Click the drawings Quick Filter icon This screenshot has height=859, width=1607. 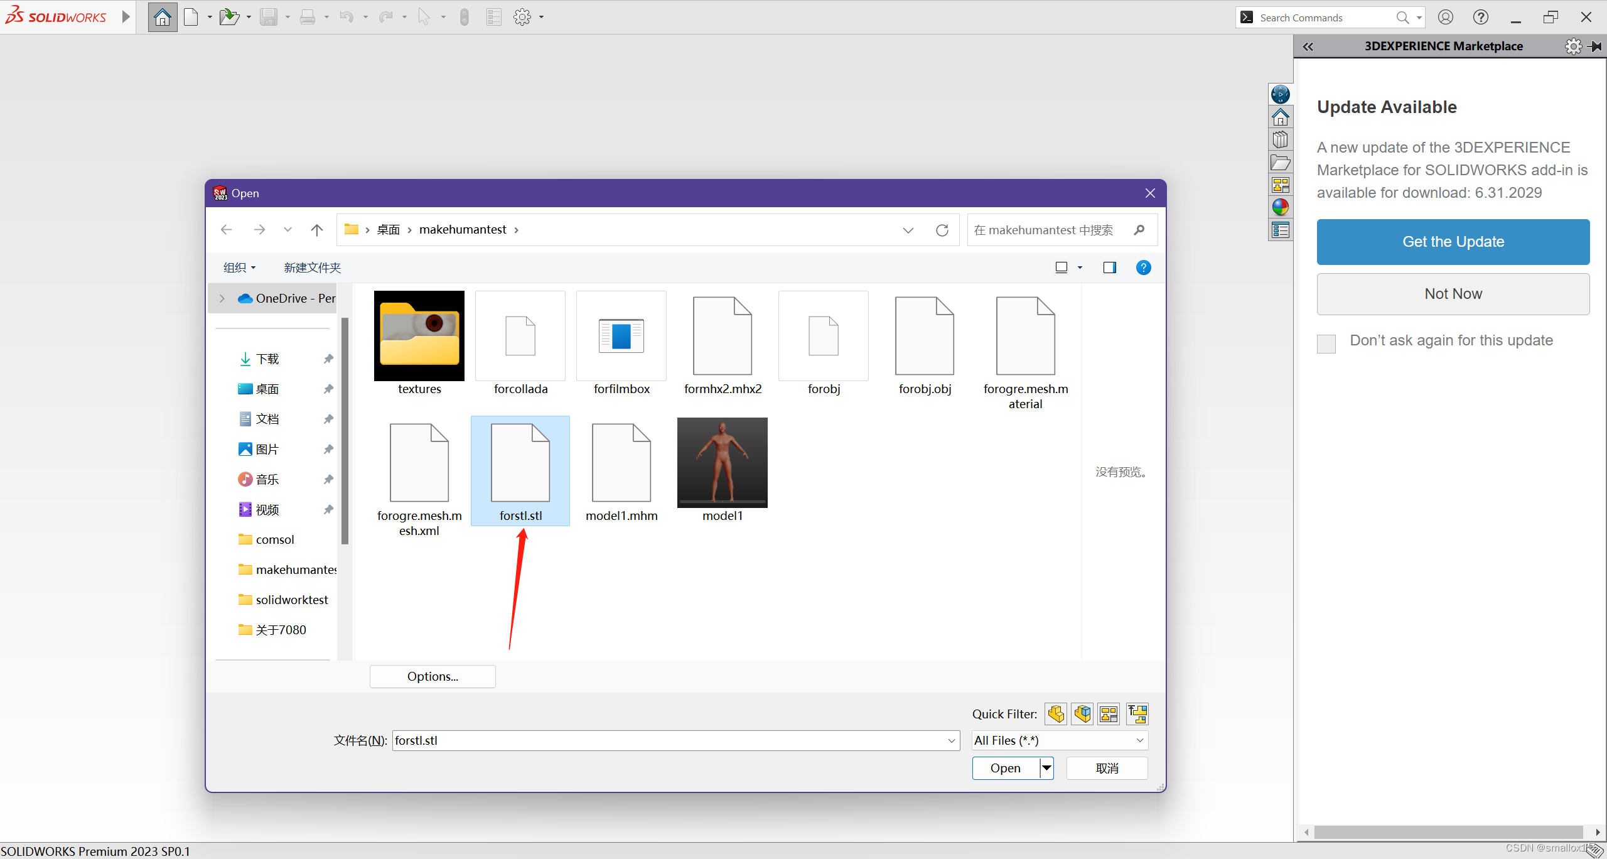(1108, 714)
